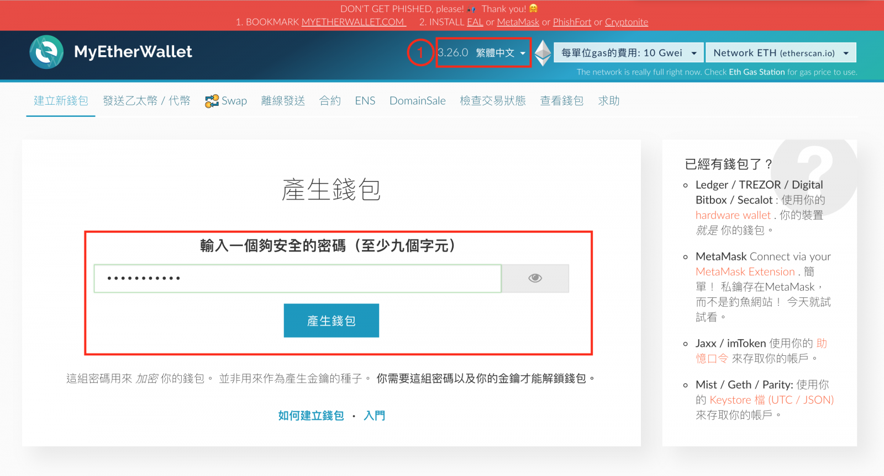Open the DomainSale tab
The width and height of the screenshot is (884, 476).
coord(418,101)
